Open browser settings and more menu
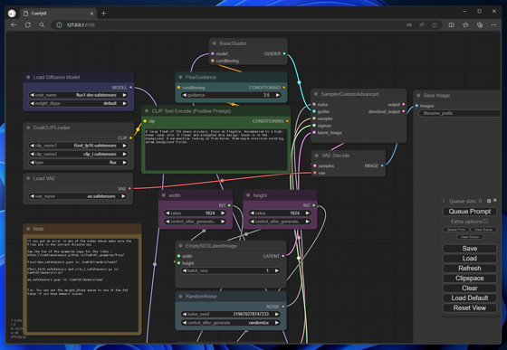Screen dimensions: 507x350 point(493,24)
